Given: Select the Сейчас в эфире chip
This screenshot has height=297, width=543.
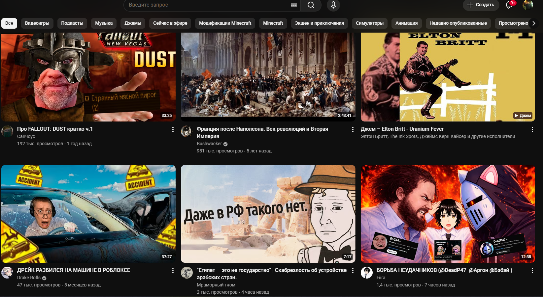Looking at the screenshot, I should (170, 23).
